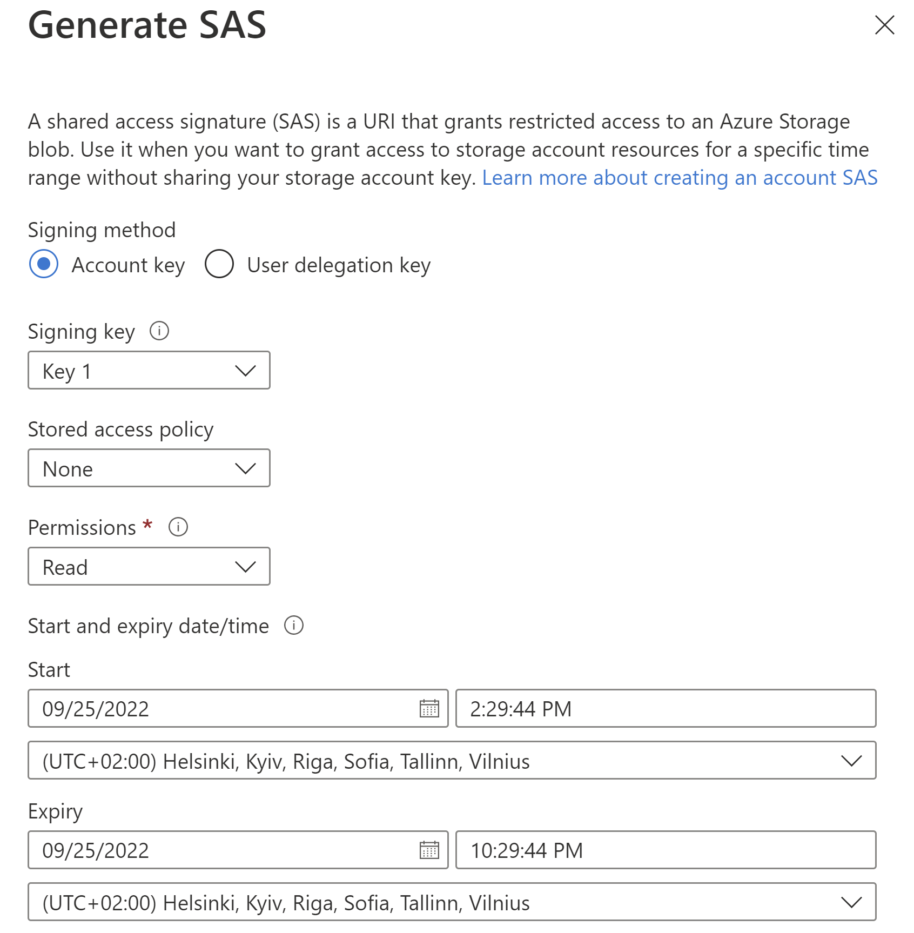This screenshot has height=933, width=914.
Task: Expand the Permissions Read dropdown
Action: coord(149,566)
